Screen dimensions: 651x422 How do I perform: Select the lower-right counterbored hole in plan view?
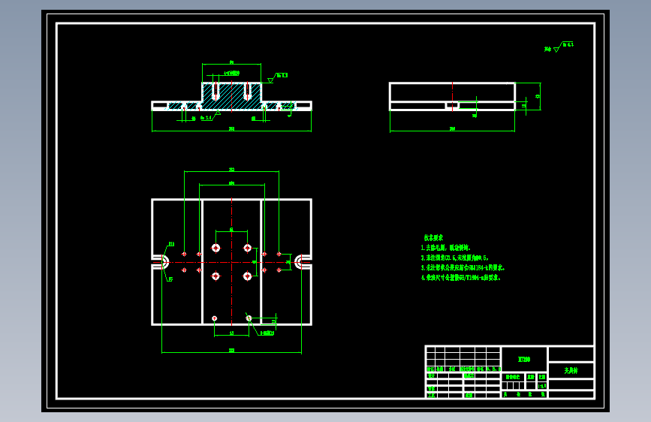tap(248, 276)
